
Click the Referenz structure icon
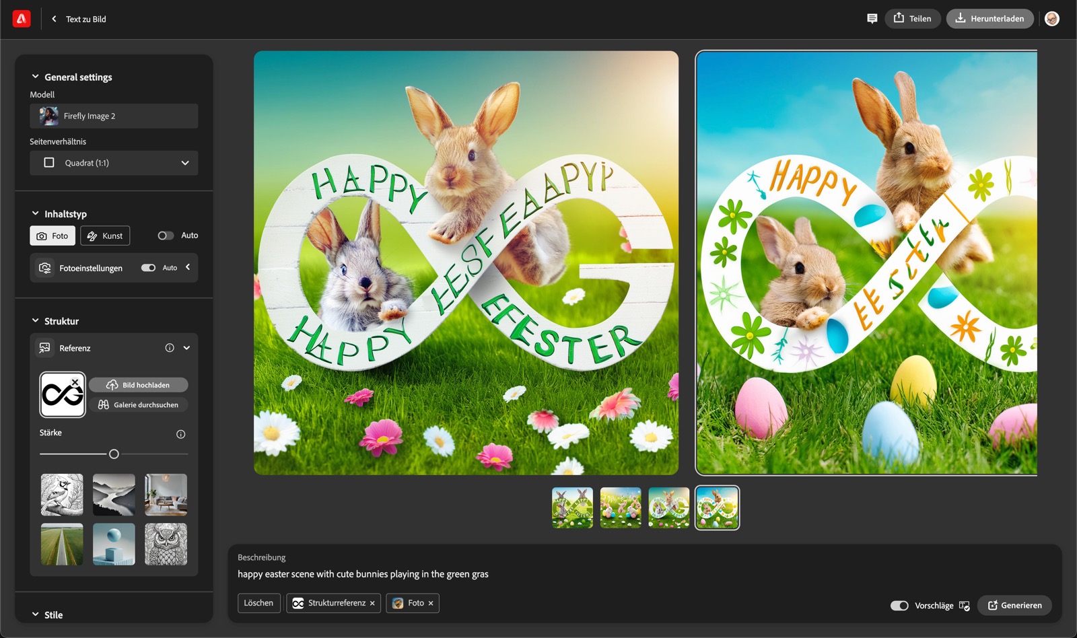45,348
